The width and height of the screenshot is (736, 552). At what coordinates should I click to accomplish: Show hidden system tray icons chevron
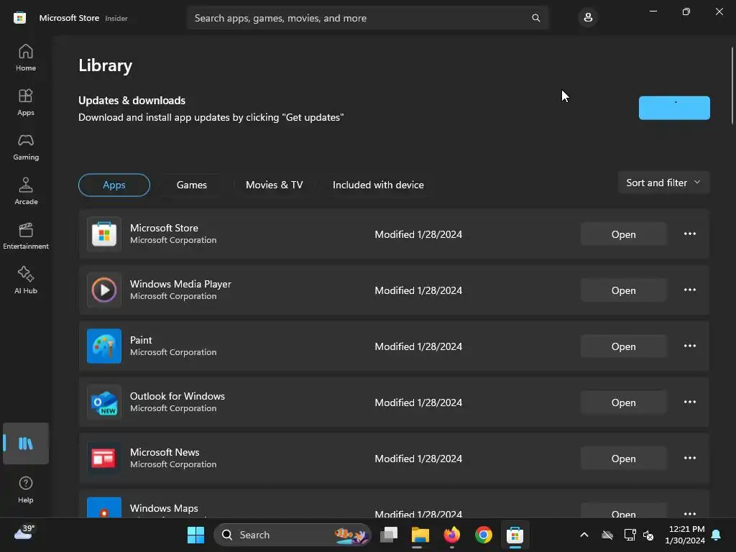pyautogui.click(x=584, y=535)
